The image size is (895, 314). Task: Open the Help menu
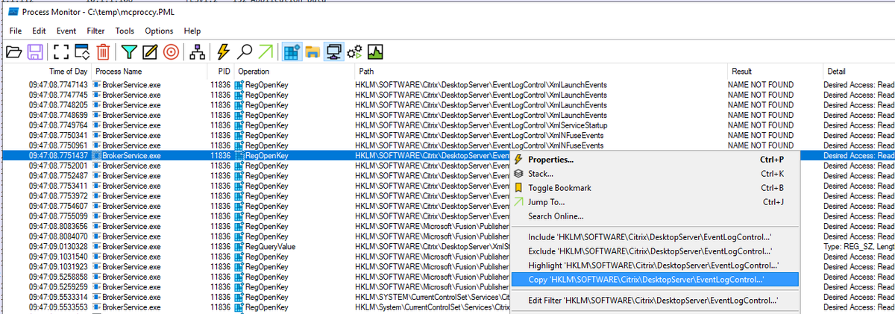(192, 31)
